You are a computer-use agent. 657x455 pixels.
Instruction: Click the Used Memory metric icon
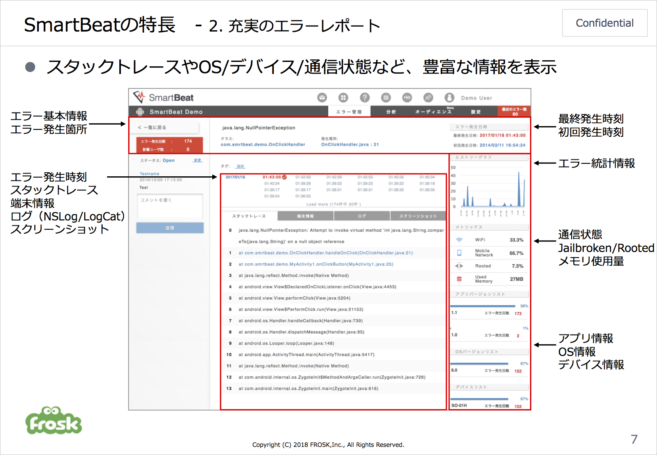coord(459,279)
